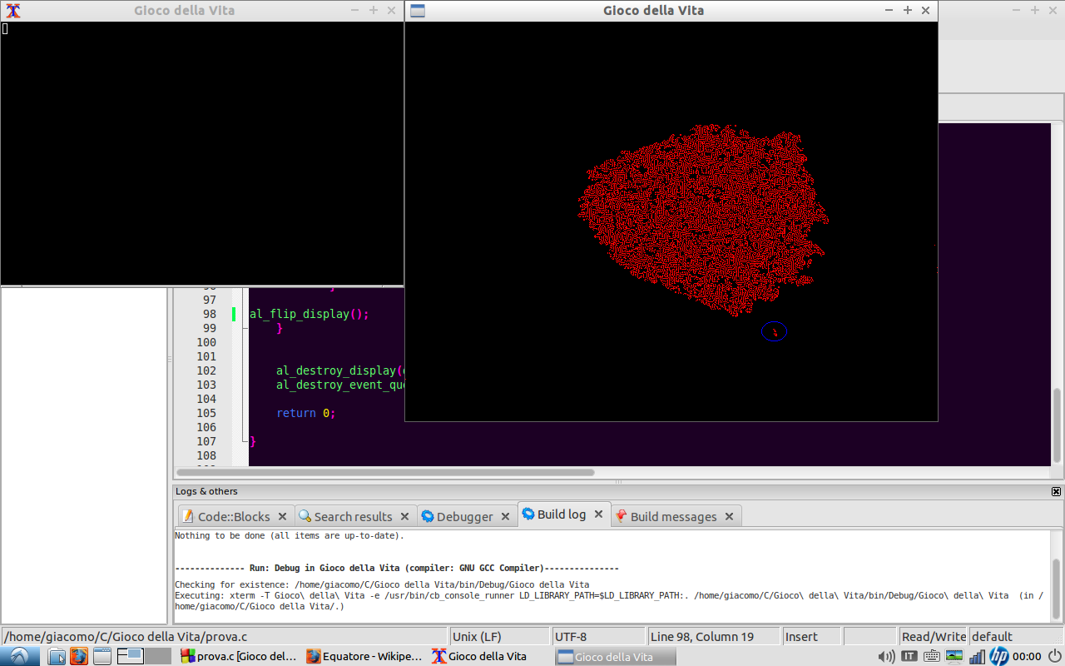1065x666 pixels.
Task: Click the build log vertical scrollbar
Action: pos(1057,576)
